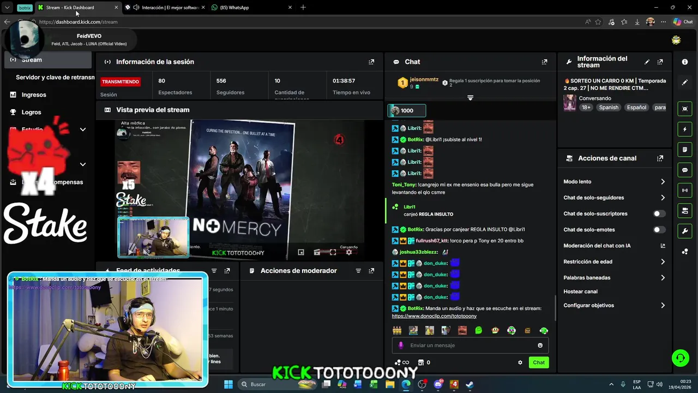This screenshot has width=698, height=393.
Task: Click the Enviar un mensaje field
Action: coord(470,345)
